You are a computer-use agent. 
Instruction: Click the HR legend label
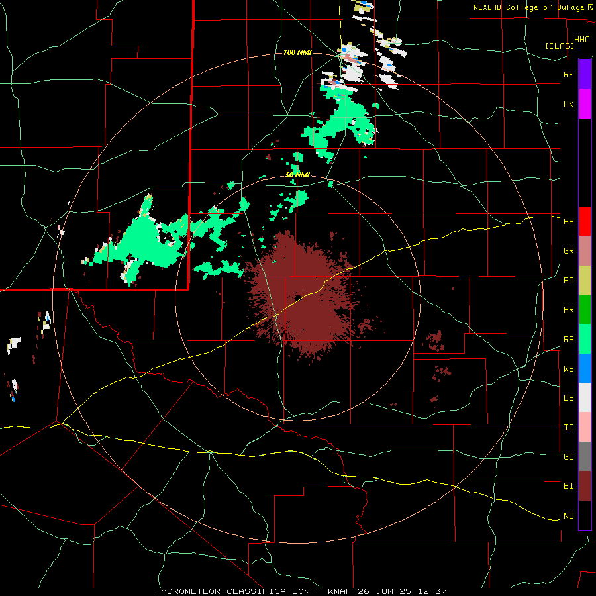[568, 310]
